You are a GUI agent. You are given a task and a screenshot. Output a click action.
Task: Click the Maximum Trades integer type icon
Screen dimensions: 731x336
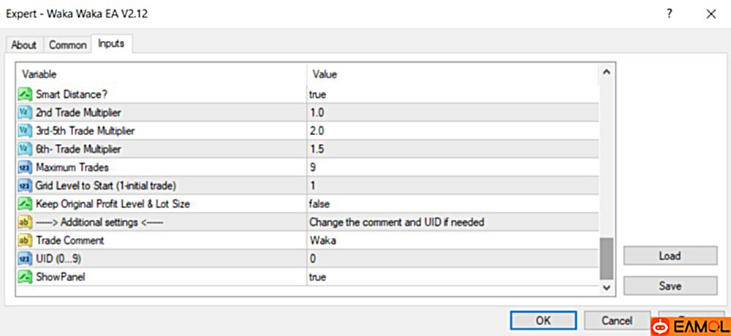(24, 167)
